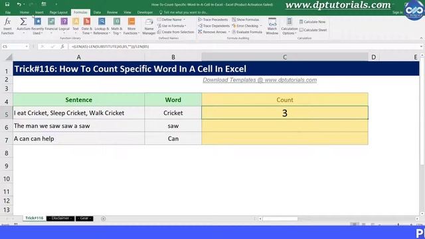The height and width of the screenshot is (239, 425).
Task: Add a new sheet with plus button
Action: pos(104,218)
